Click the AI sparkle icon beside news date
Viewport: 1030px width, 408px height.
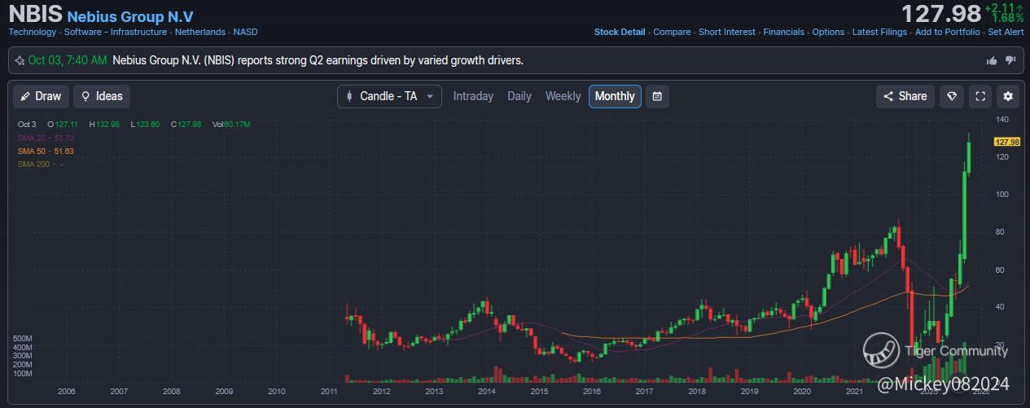coord(20,60)
